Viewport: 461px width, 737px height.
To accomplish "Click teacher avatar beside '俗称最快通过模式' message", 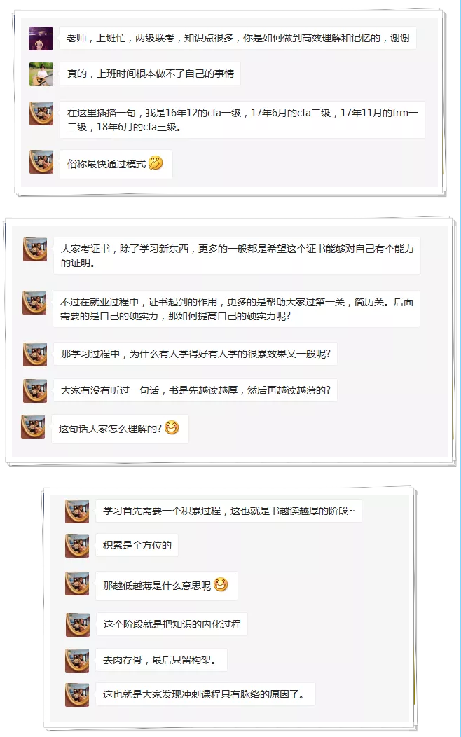I will (41, 162).
